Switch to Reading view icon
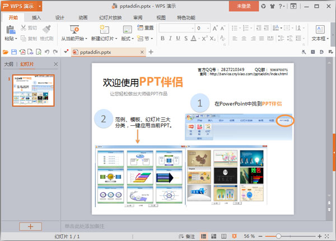 (x=223, y=237)
